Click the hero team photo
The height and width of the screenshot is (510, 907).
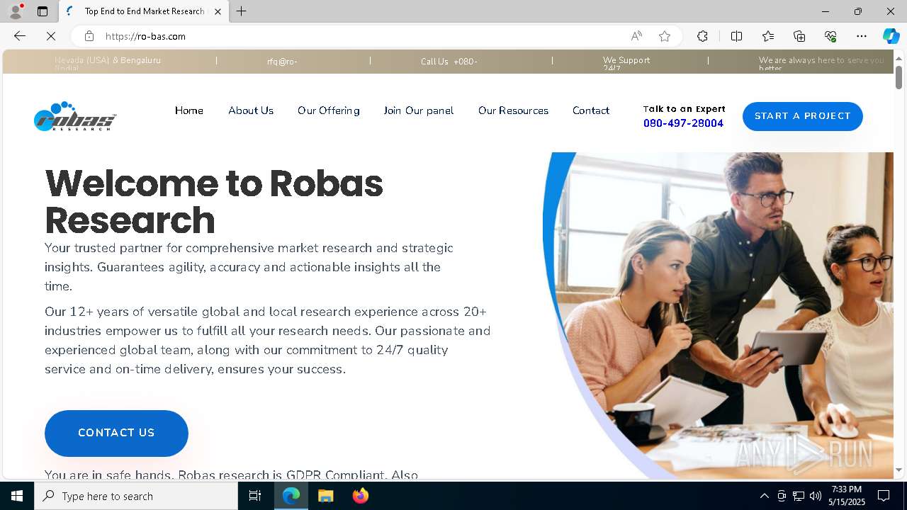[x=718, y=315]
